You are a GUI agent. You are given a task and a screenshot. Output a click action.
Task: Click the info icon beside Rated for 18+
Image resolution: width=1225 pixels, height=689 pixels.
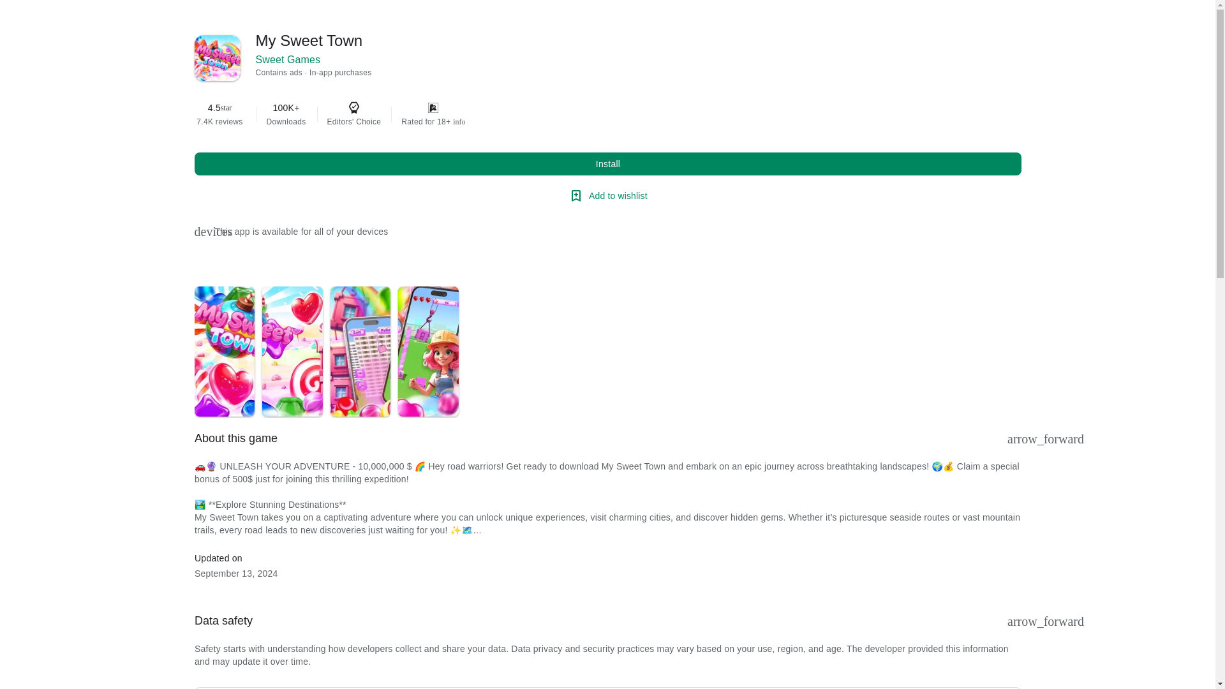click(x=459, y=122)
